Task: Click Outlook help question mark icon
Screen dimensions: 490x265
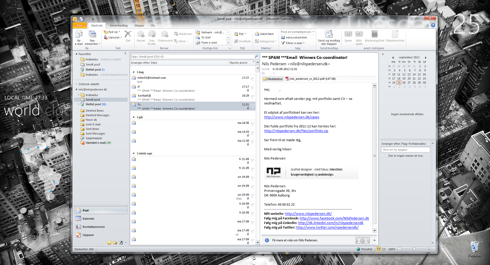Action: pyautogui.click(x=433, y=25)
